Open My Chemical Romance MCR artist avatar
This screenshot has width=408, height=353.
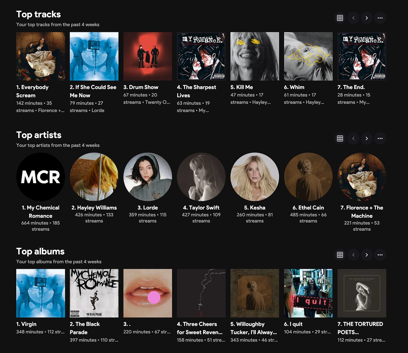41,177
